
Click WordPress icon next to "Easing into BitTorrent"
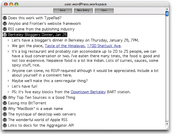coord(5,103)
